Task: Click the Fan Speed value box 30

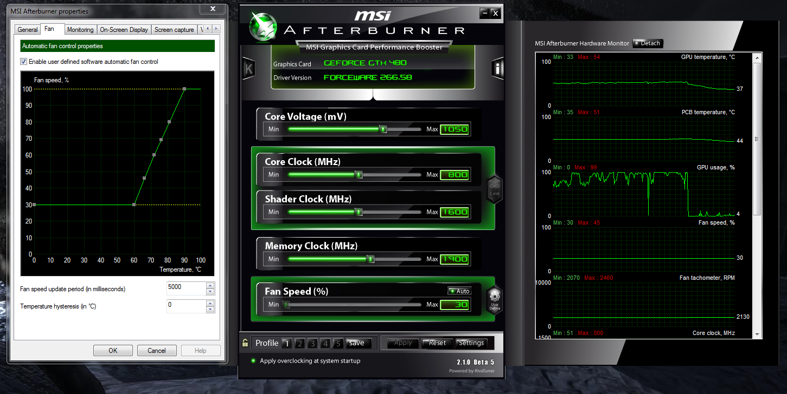Action: click(x=455, y=305)
